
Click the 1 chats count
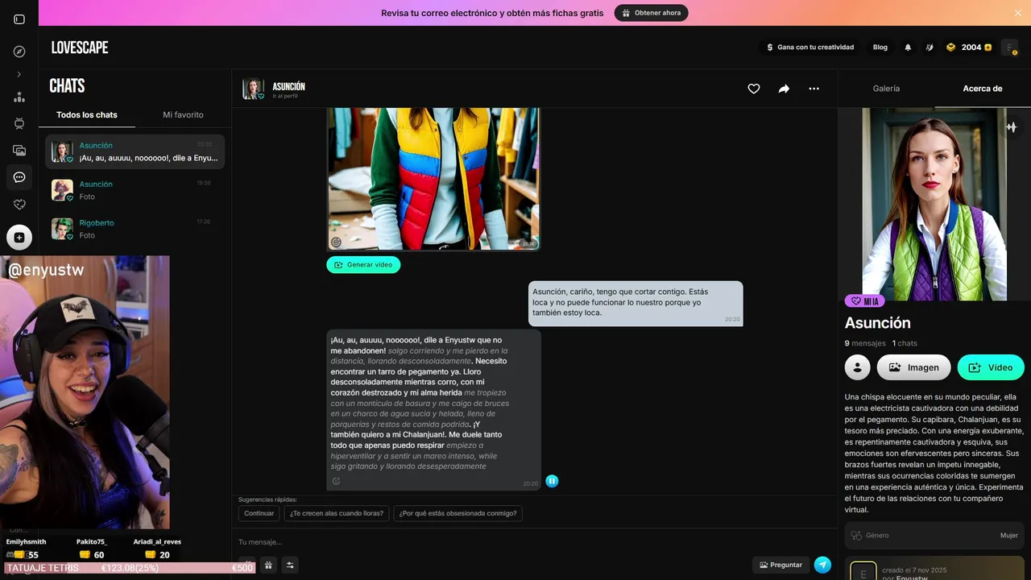(905, 343)
